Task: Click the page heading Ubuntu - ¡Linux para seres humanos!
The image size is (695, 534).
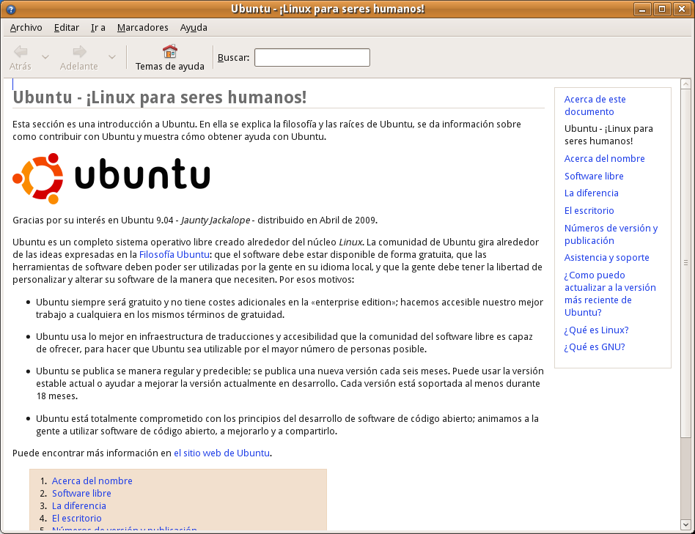Action: tap(160, 97)
